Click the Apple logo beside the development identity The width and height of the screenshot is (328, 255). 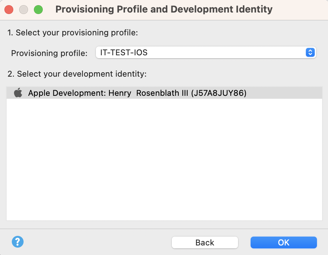(17, 93)
